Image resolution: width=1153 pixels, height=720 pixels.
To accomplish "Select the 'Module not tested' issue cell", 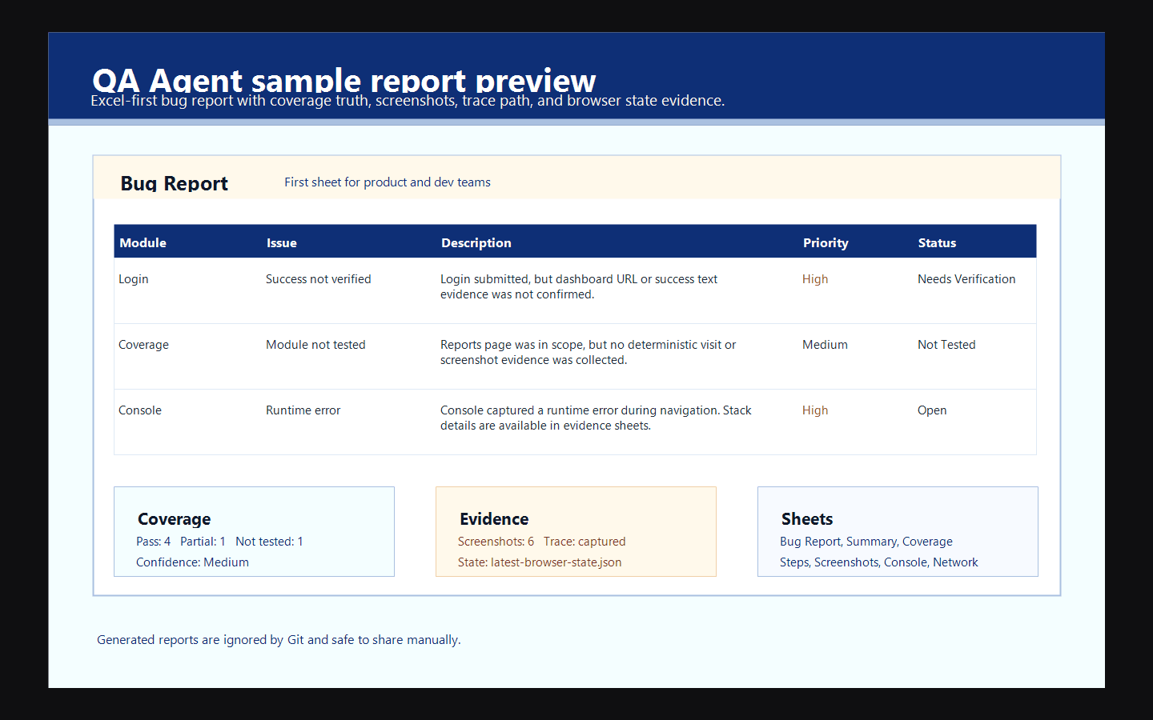I will 315,345.
